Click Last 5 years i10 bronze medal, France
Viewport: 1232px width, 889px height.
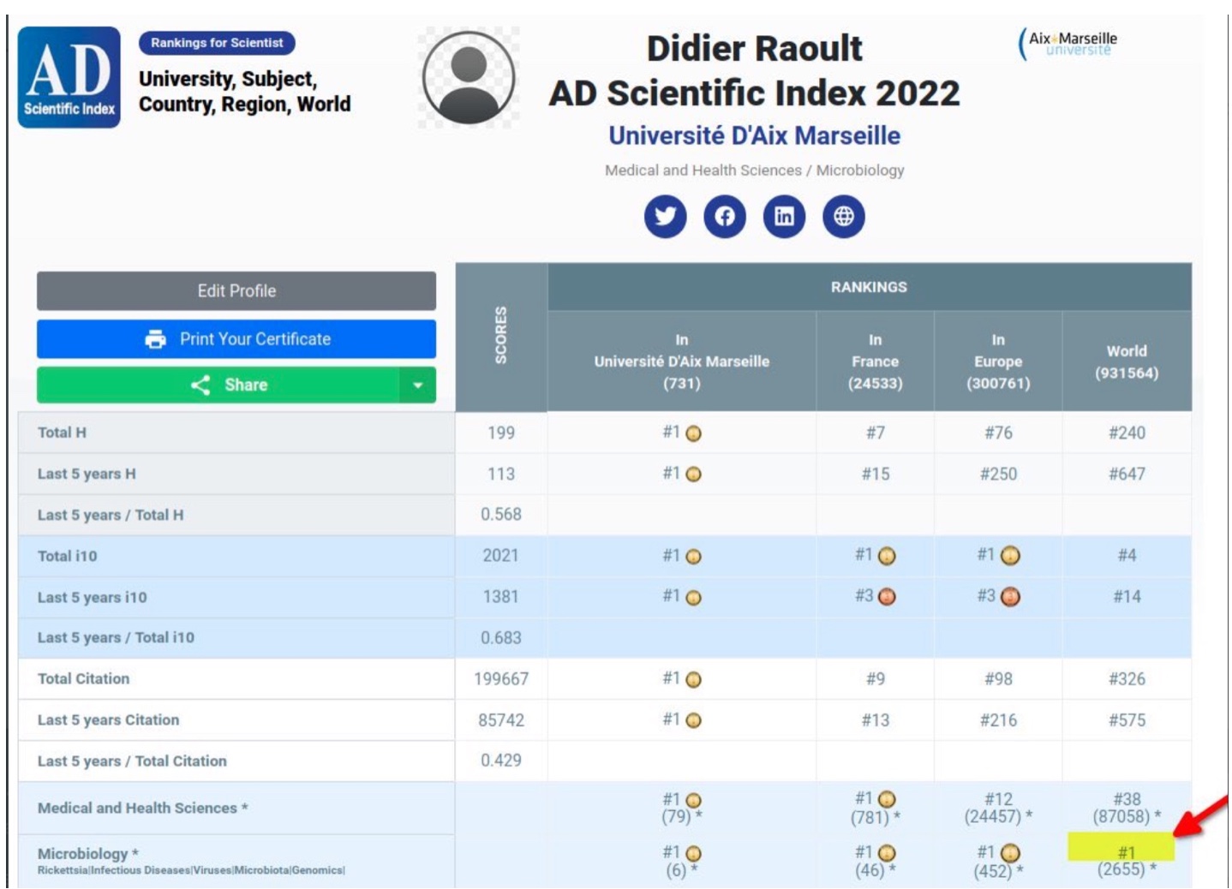coord(887,597)
